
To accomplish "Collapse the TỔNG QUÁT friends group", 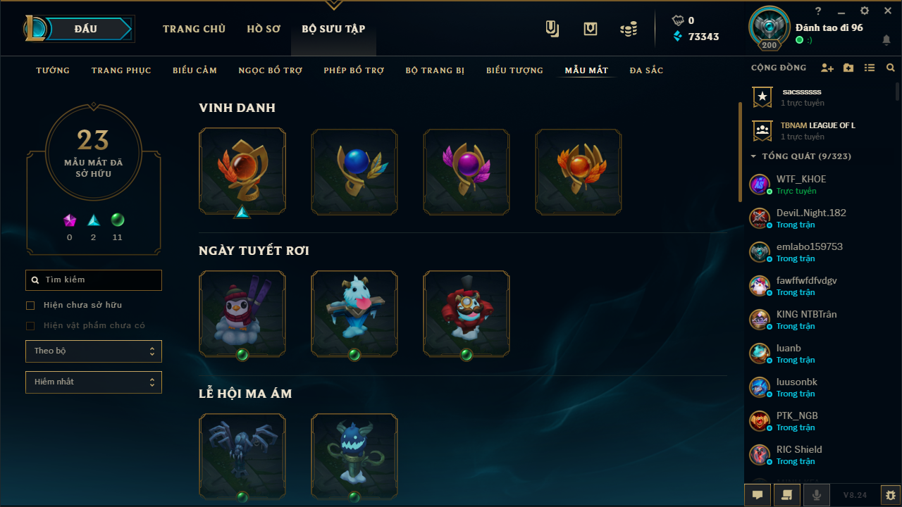I will pyautogui.click(x=753, y=156).
